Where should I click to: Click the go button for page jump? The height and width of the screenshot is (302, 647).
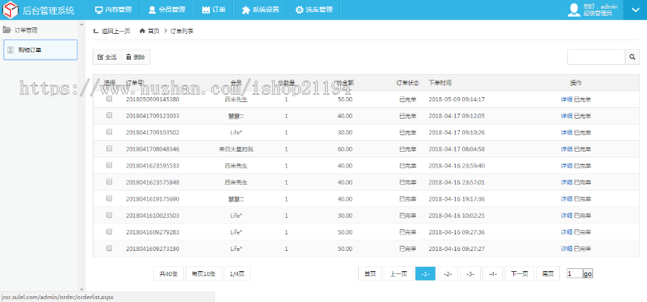pyautogui.click(x=587, y=273)
